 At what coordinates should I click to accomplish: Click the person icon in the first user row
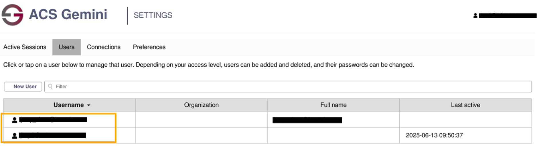coord(14,120)
